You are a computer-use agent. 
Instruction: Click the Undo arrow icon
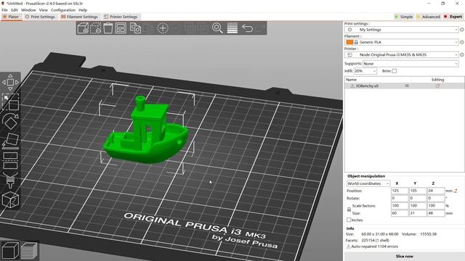[x=247, y=28]
